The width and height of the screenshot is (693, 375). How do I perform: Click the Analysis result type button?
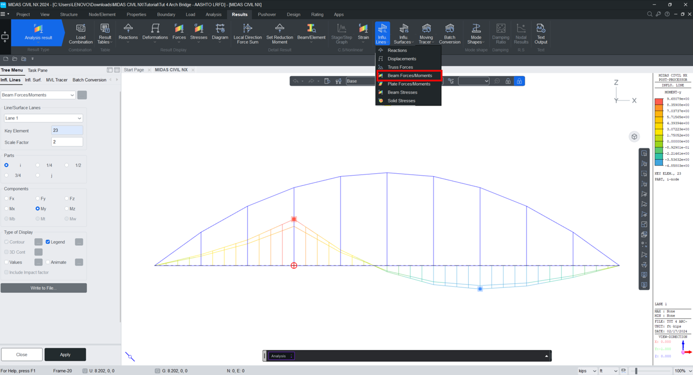[x=39, y=32]
